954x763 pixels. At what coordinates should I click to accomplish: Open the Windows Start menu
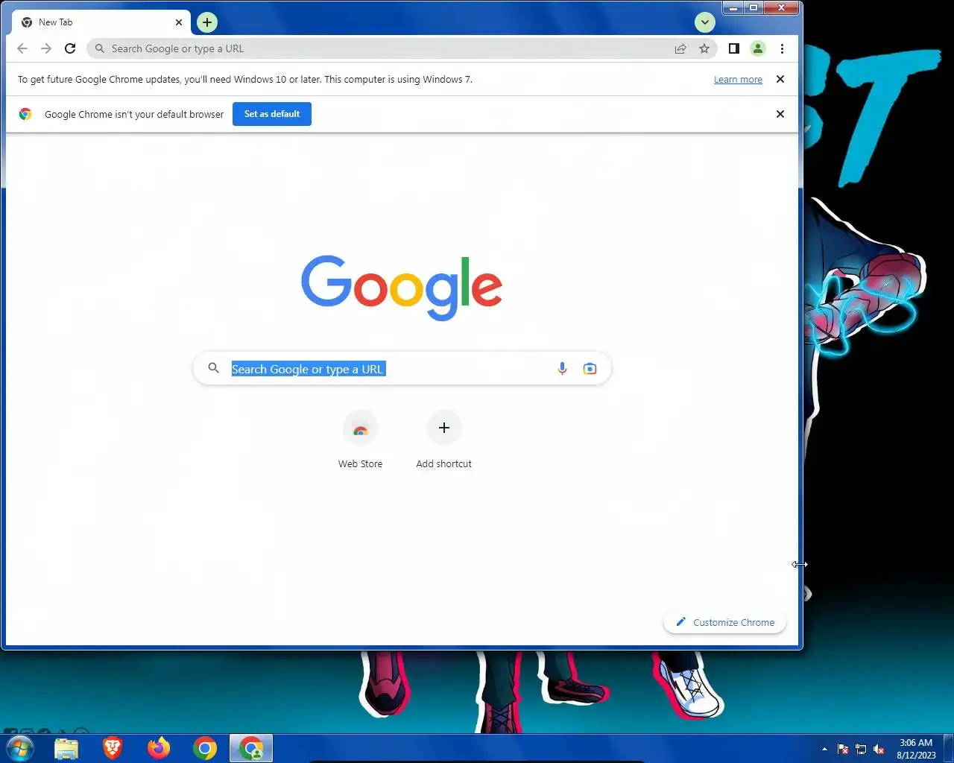[19, 748]
